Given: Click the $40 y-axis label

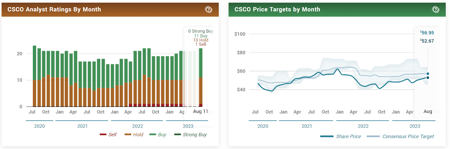Looking at the screenshot, I should click(241, 90).
